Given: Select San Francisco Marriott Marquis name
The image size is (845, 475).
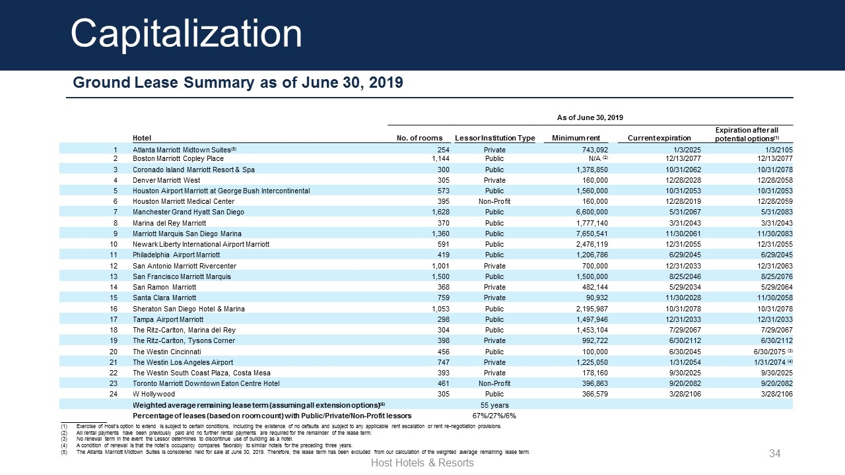Looking at the screenshot, I should click(182, 276).
